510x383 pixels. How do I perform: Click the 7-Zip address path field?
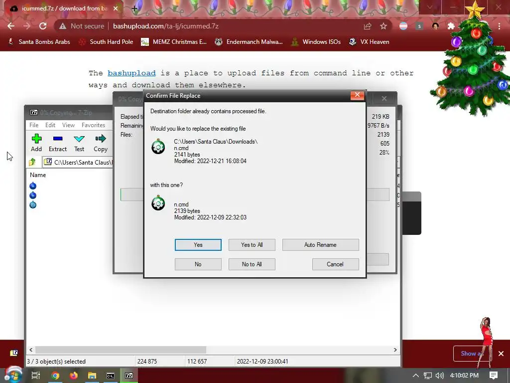(x=78, y=162)
